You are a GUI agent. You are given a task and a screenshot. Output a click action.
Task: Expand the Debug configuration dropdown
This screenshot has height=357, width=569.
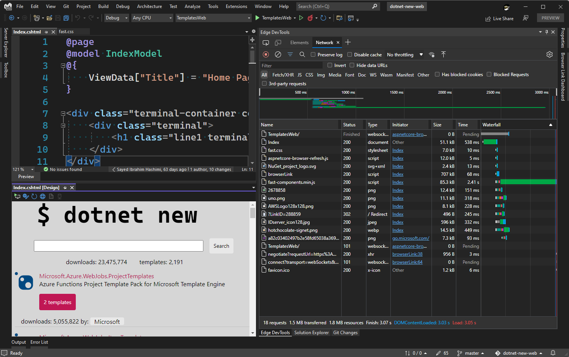(117, 18)
